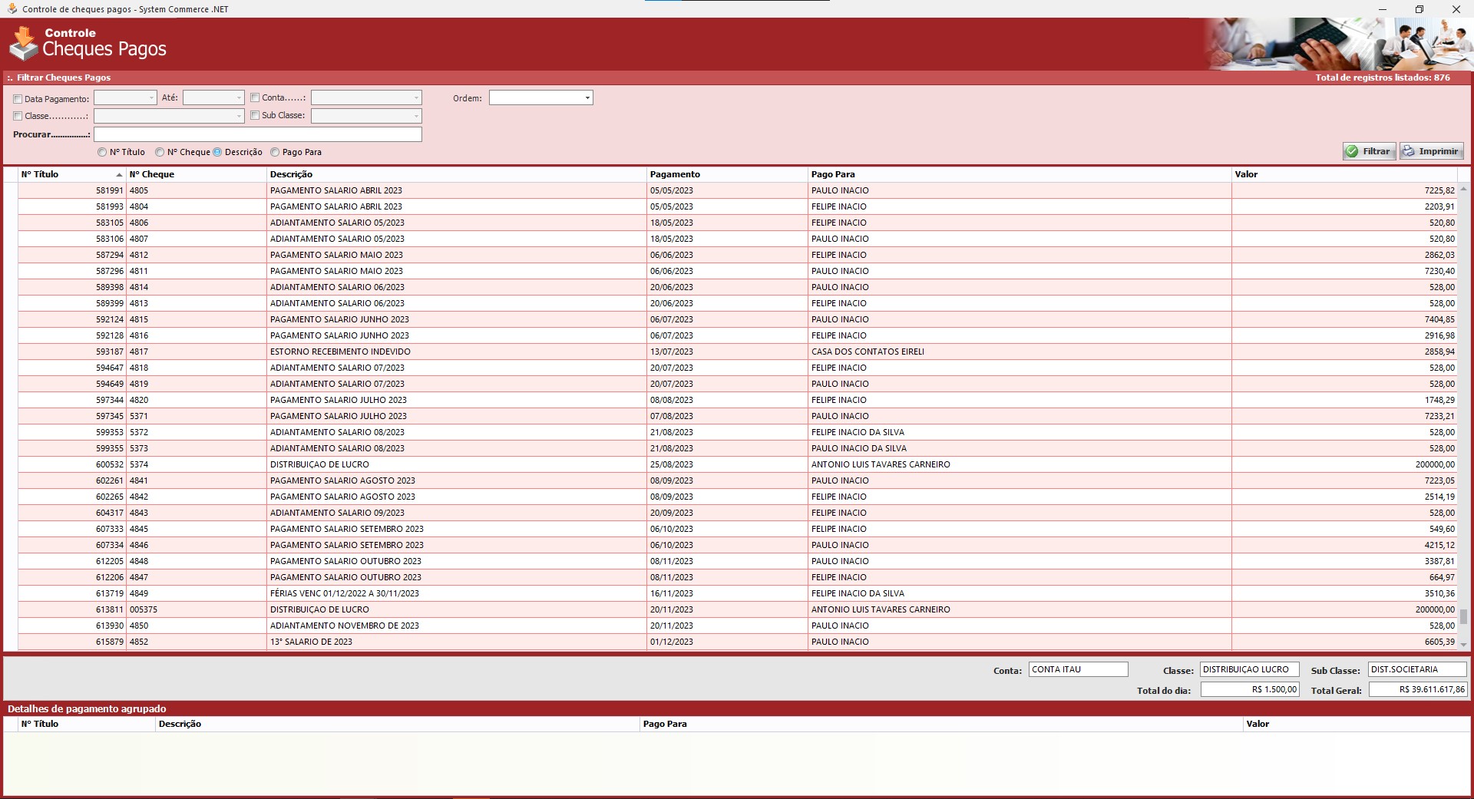Click inside the Procurar search field
Screen dimensions: 1474x799
[257, 134]
